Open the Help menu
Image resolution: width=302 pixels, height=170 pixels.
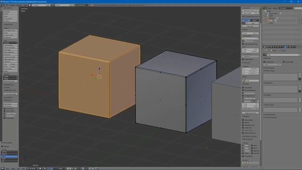(25, 5)
